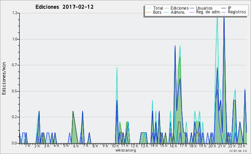
Task: Click the '18 h' x-axis label
Action: (193, 146)
